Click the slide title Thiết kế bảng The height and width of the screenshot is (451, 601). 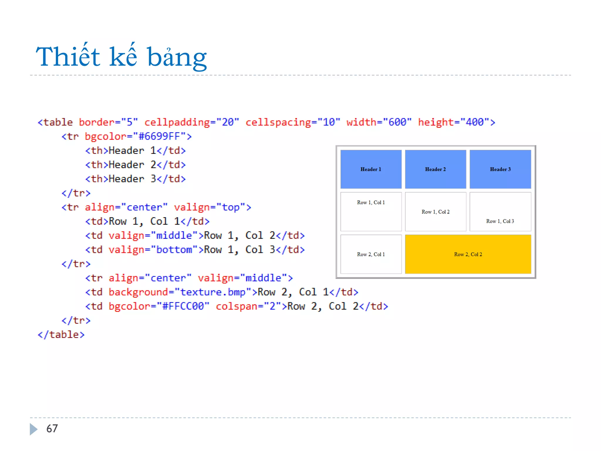[121, 57]
